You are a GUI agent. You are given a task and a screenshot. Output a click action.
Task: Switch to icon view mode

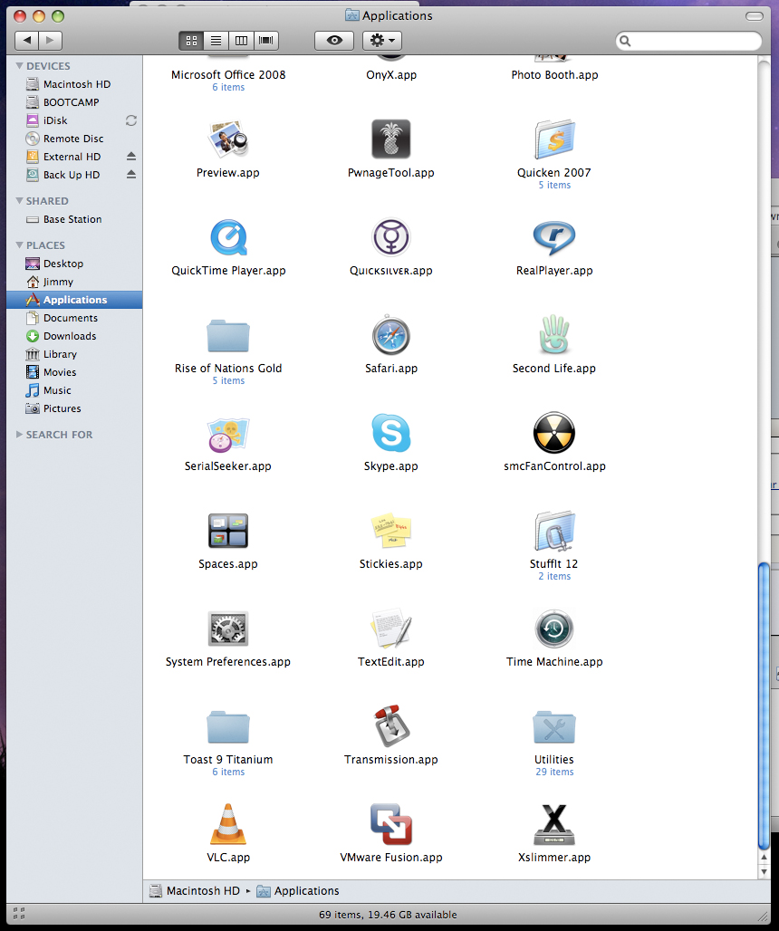191,41
